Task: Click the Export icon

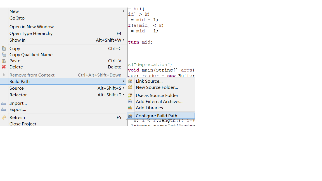Action: tap(4, 109)
